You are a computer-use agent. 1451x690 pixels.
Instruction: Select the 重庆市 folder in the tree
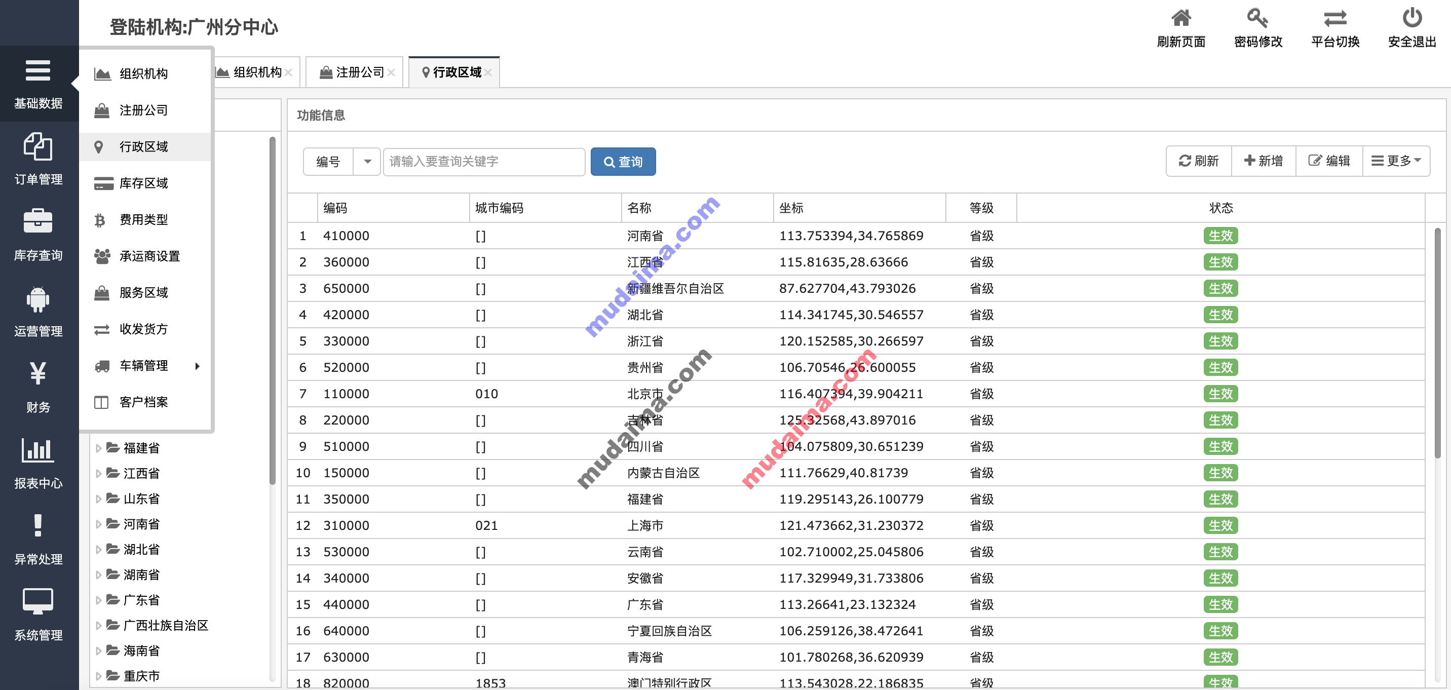[133, 676]
